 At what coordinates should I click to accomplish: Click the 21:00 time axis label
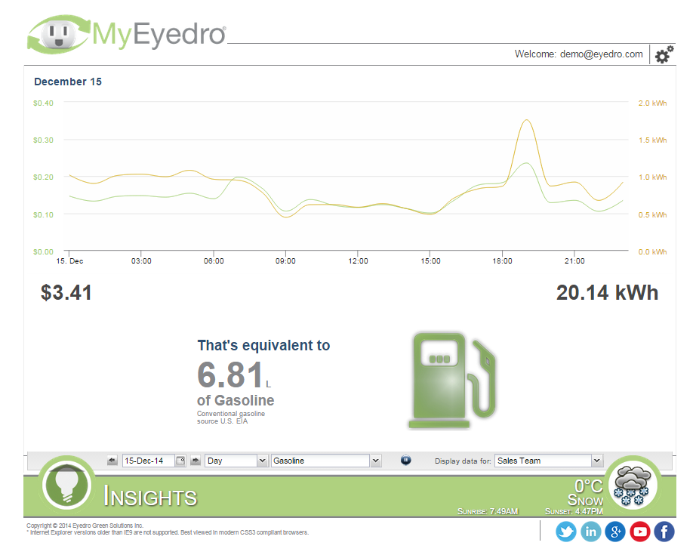tap(574, 261)
